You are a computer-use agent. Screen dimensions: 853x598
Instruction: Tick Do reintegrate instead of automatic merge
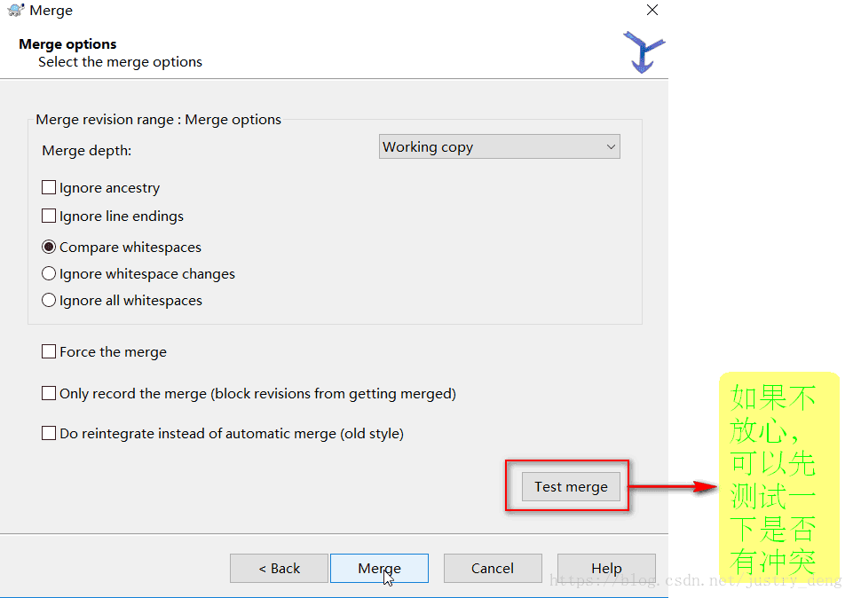[x=49, y=433]
